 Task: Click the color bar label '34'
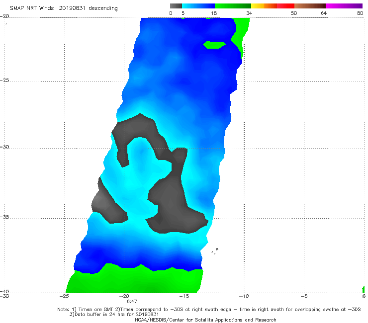249,13
